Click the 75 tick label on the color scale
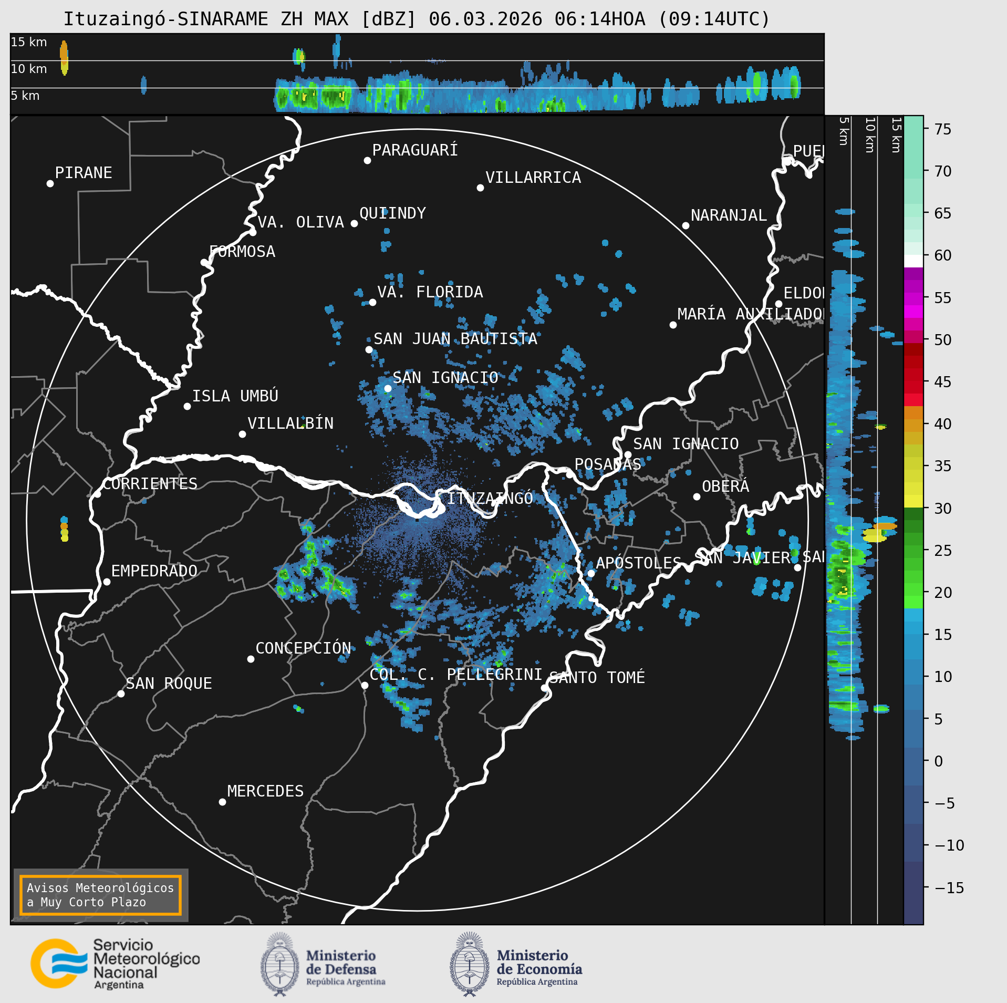The height and width of the screenshot is (1003, 1007). (x=943, y=129)
